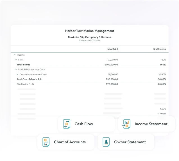Select the $30,000.00 cost total
Screen dimensions: 179x161
[x=112, y=79]
